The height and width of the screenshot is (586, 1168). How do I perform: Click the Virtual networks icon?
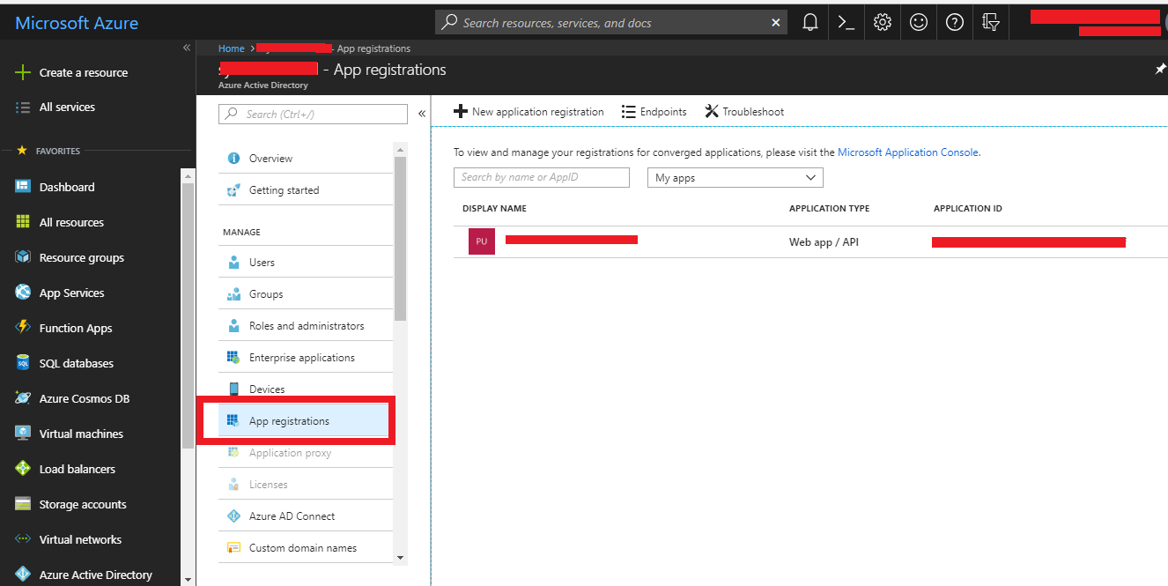[23, 539]
